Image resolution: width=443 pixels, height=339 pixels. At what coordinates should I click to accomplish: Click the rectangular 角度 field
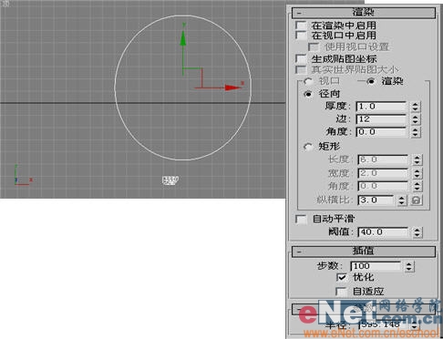coord(383,186)
